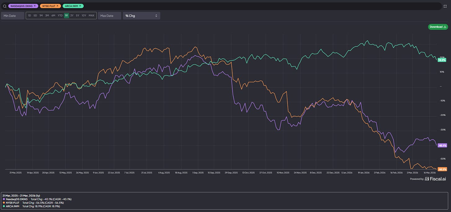Click the 1 Sep, 2025 axis label
Image resolution: width=451 pixels, height=212 pixels.
(x=198, y=173)
